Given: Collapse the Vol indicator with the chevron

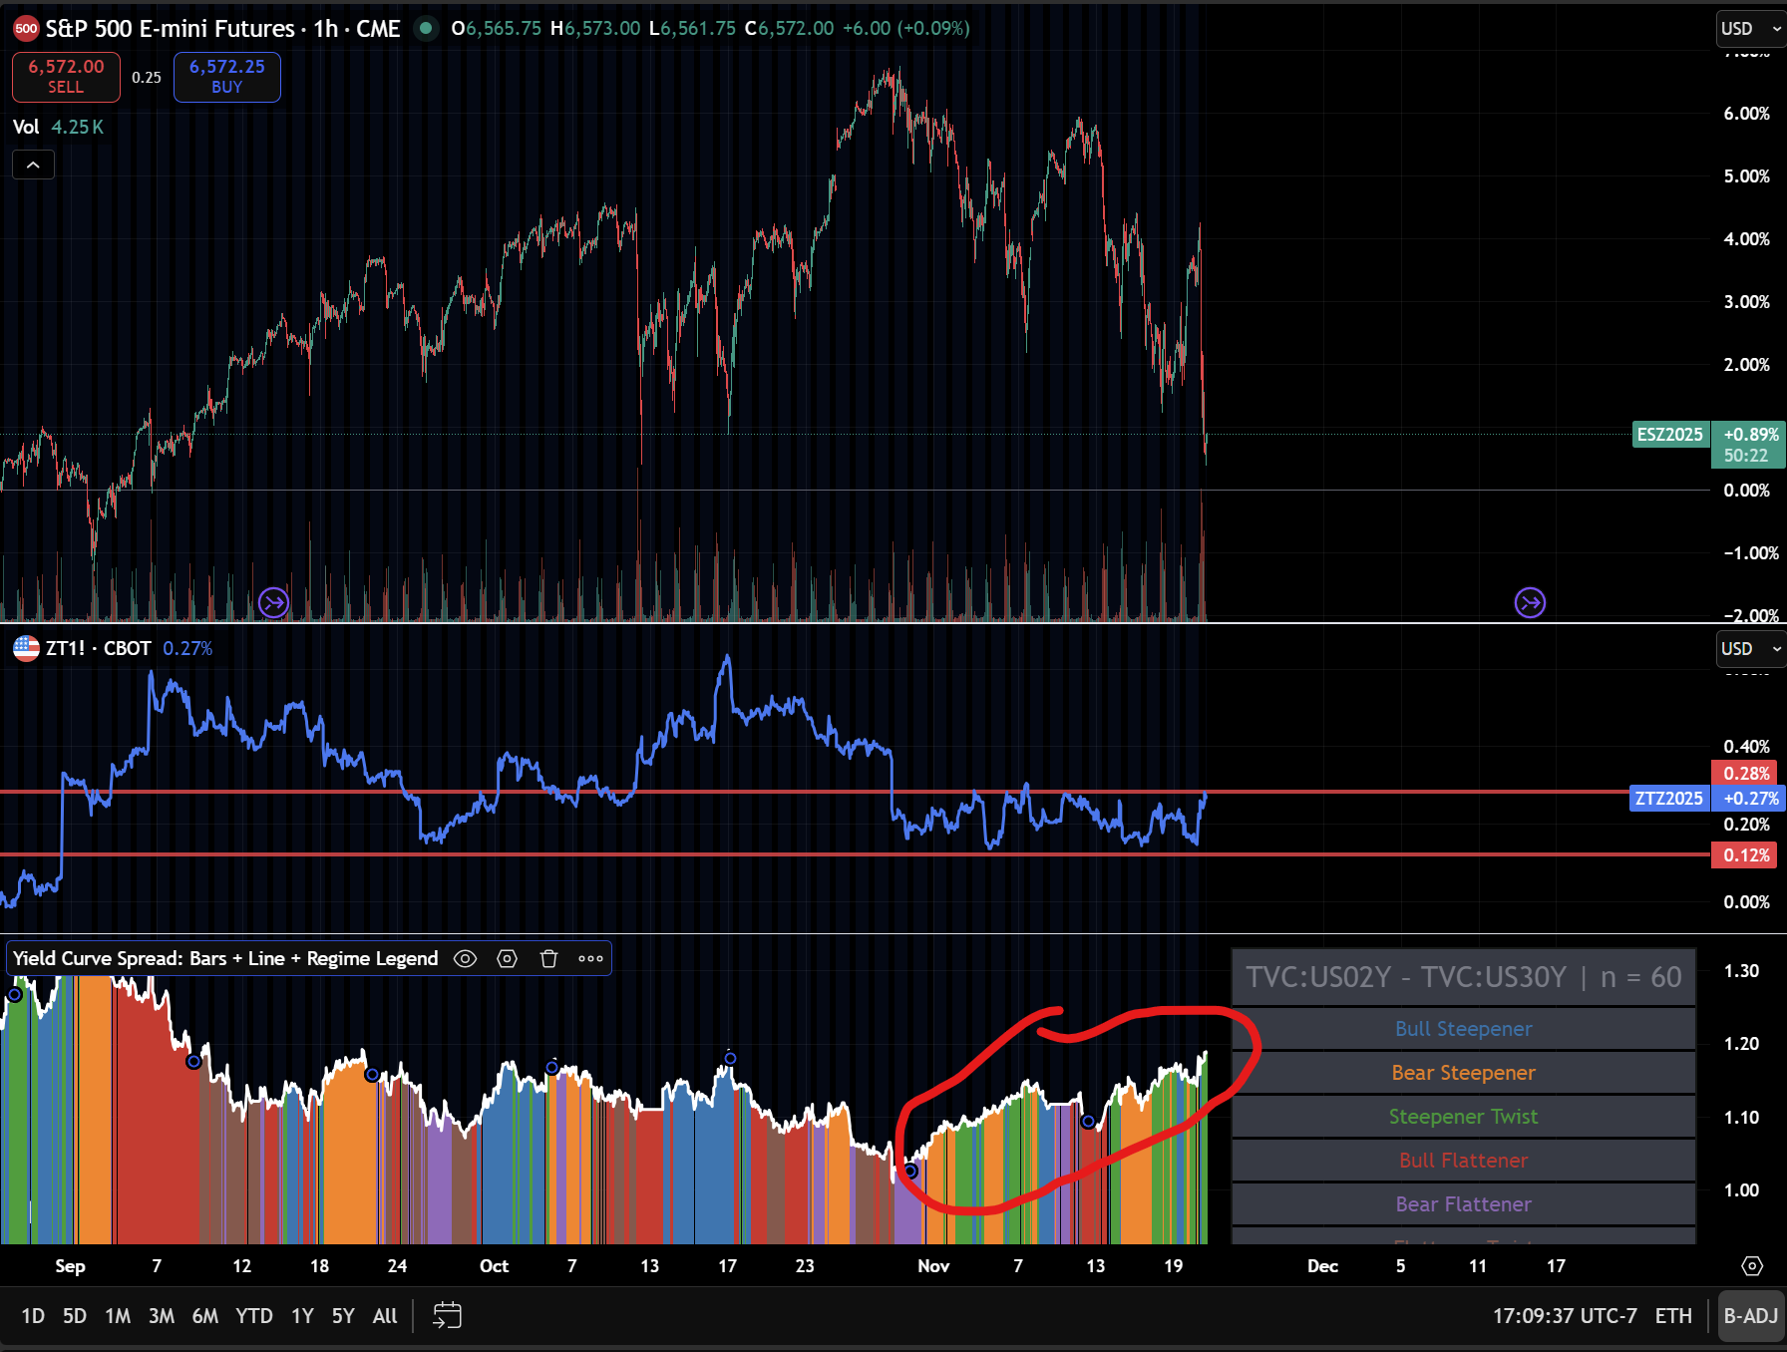Looking at the screenshot, I should click(x=33, y=164).
